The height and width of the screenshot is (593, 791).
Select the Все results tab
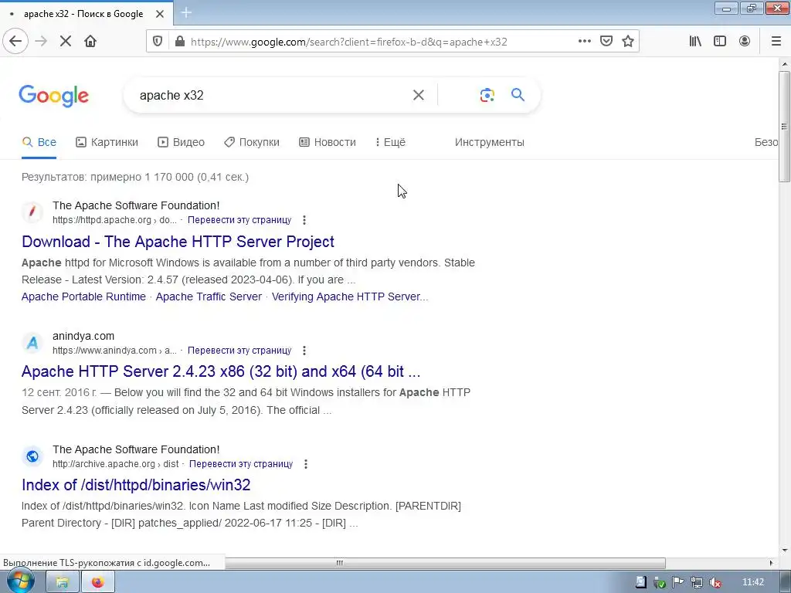click(x=39, y=142)
